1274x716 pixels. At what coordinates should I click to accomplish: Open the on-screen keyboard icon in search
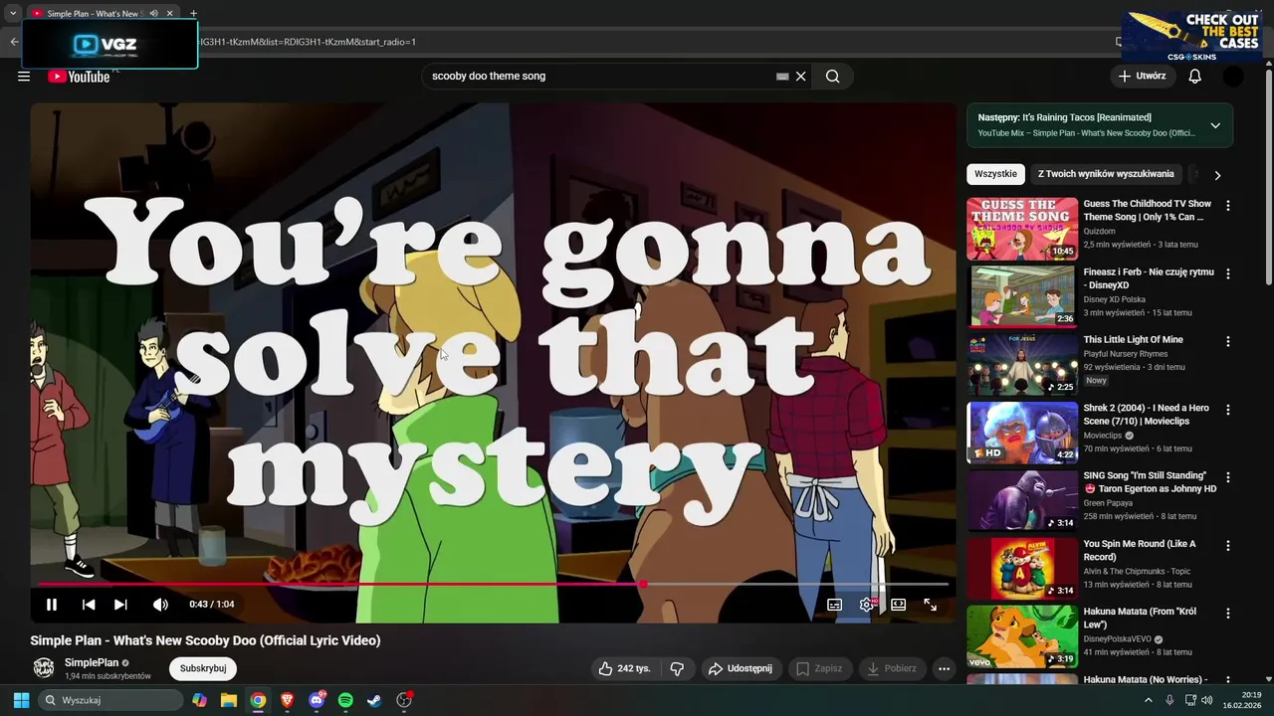[782, 77]
